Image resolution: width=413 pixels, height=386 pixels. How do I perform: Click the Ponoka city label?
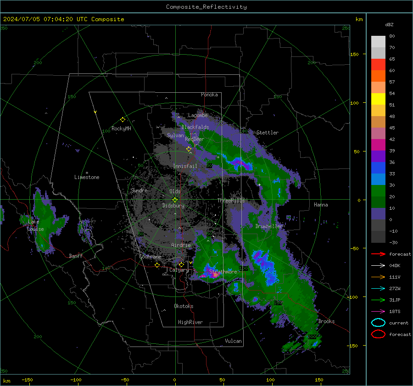click(x=209, y=95)
